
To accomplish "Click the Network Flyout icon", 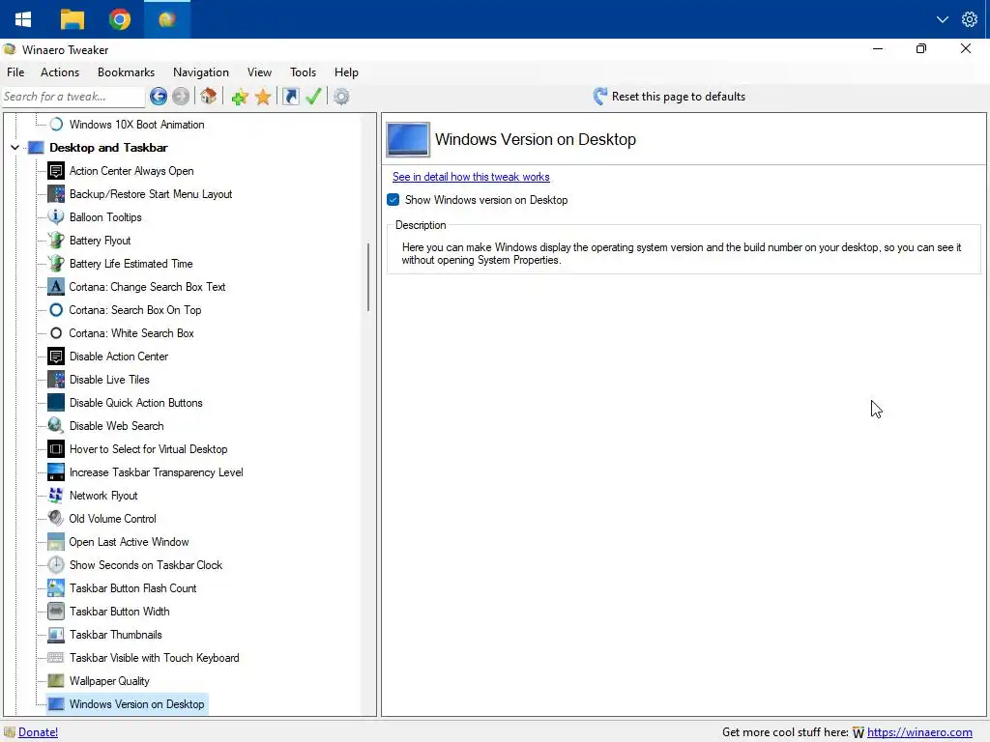I will [56, 496].
